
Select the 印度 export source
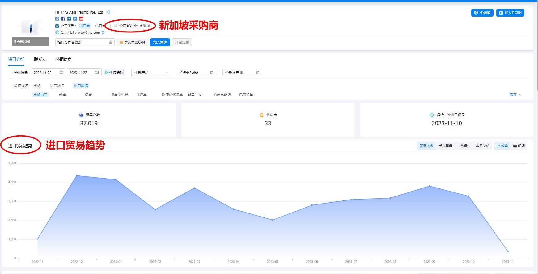point(88,95)
